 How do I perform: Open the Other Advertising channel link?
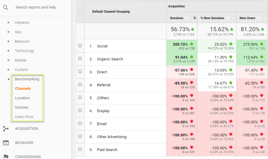click(x=112, y=137)
